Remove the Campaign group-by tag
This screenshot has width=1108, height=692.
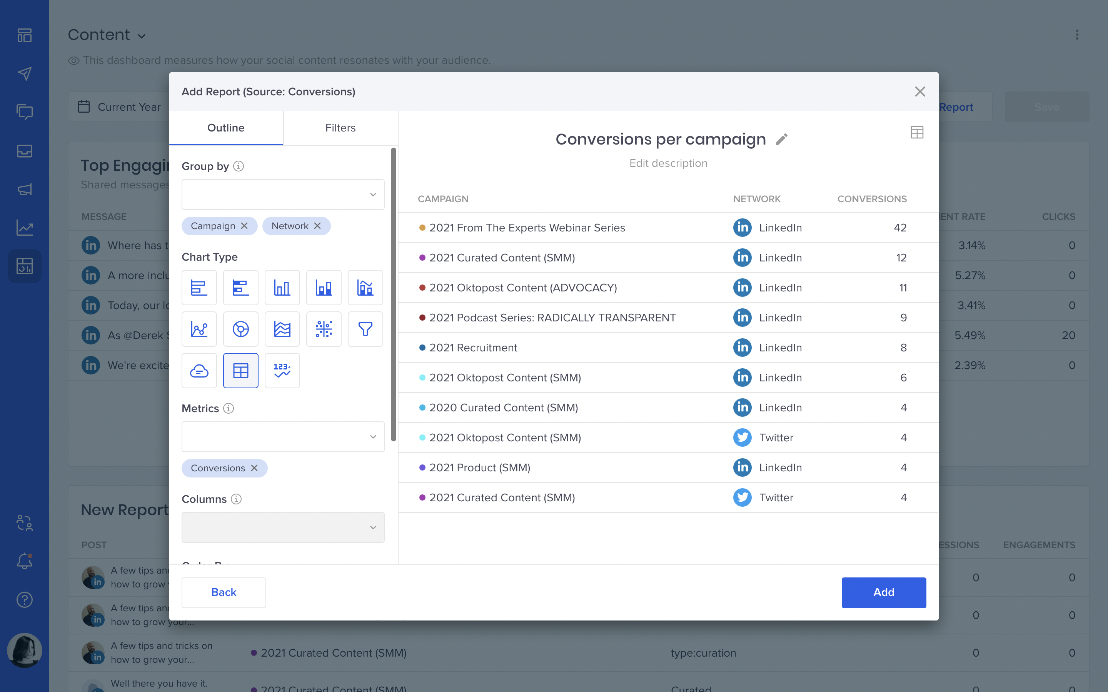(245, 226)
